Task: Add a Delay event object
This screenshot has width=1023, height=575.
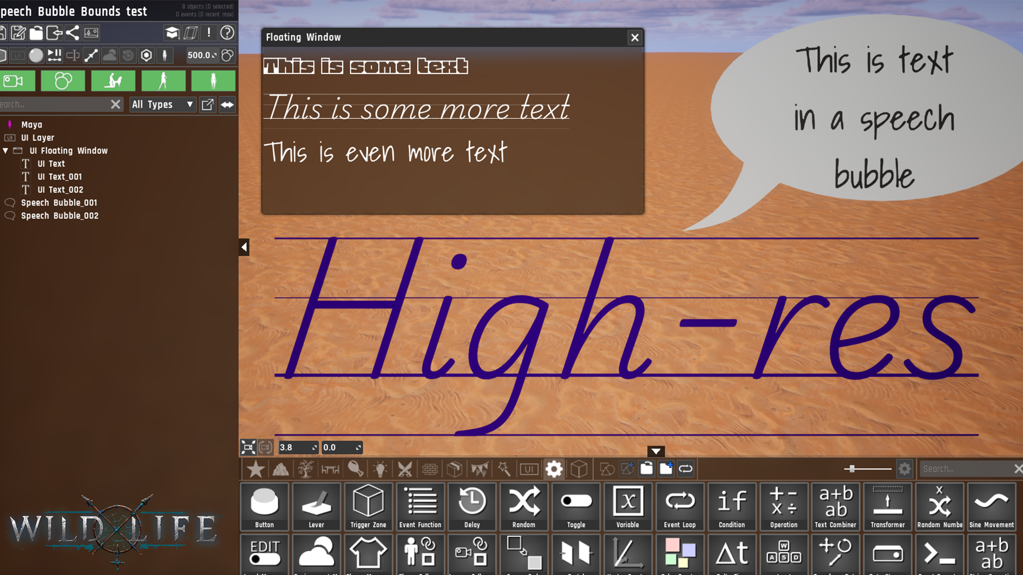Action: [471, 506]
